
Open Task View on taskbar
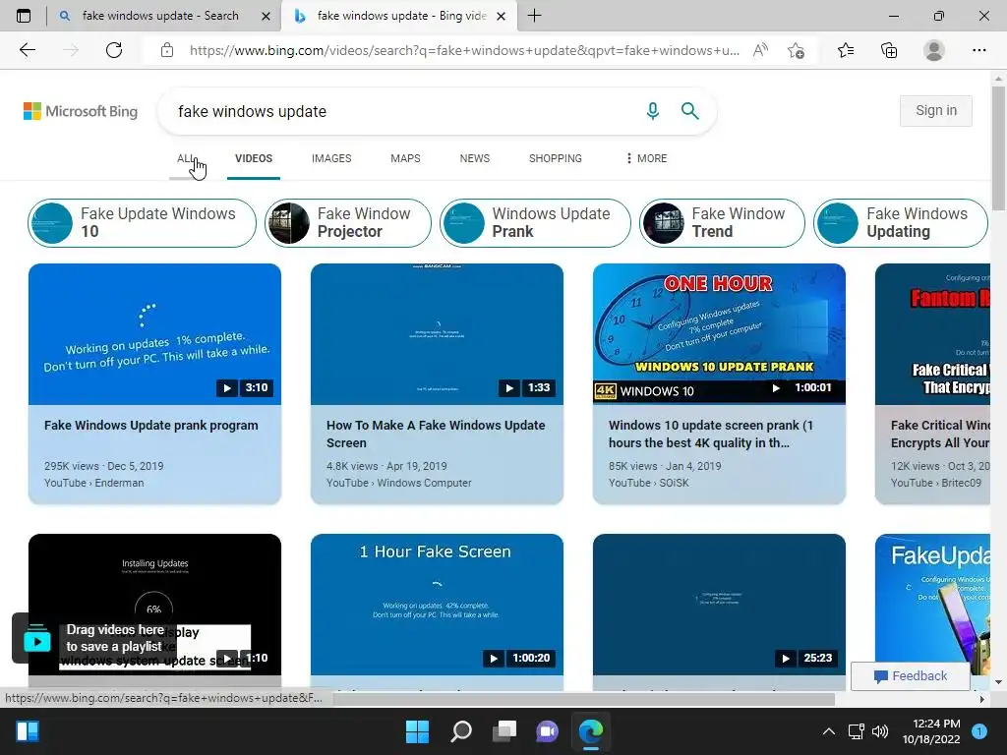(504, 731)
